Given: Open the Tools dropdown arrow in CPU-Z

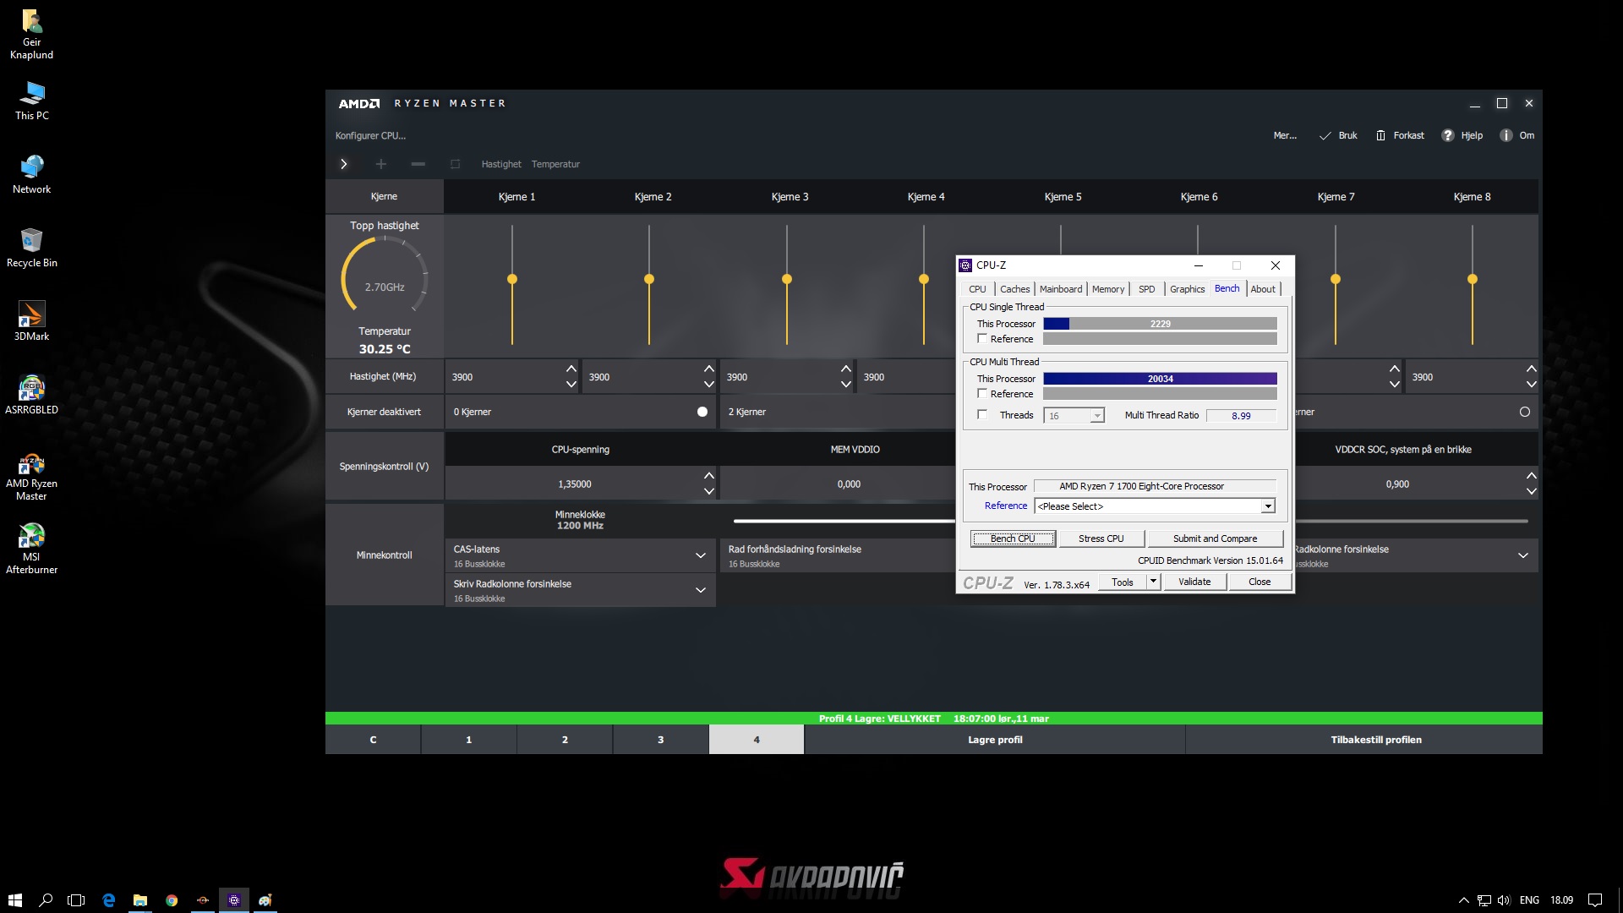Looking at the screenshot, I should pos(1153,582).
